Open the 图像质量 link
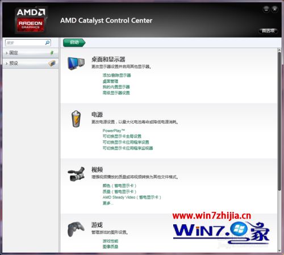This screenshot has width=284, height=255. coord(110,246)
